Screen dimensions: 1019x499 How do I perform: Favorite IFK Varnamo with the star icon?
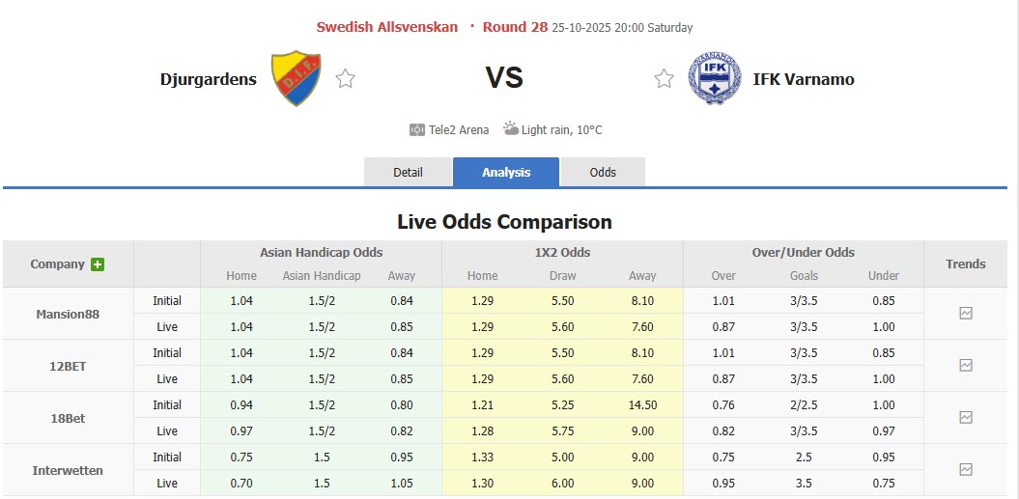click(664, 79)
